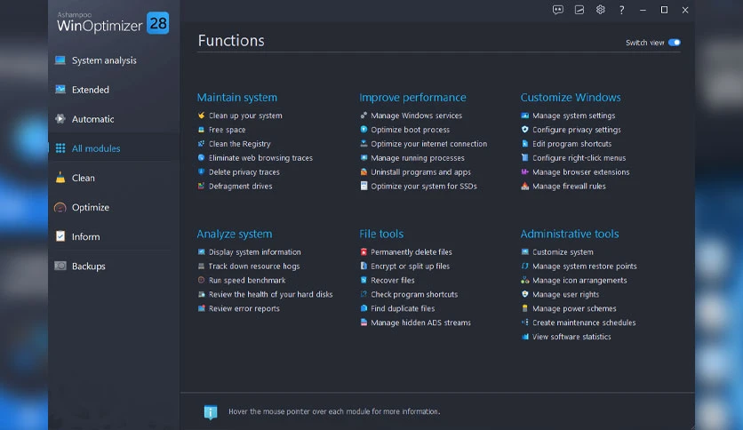Click icon beside Find duplicate files
This screenshot has width=743, height=430.
point(364,308)
